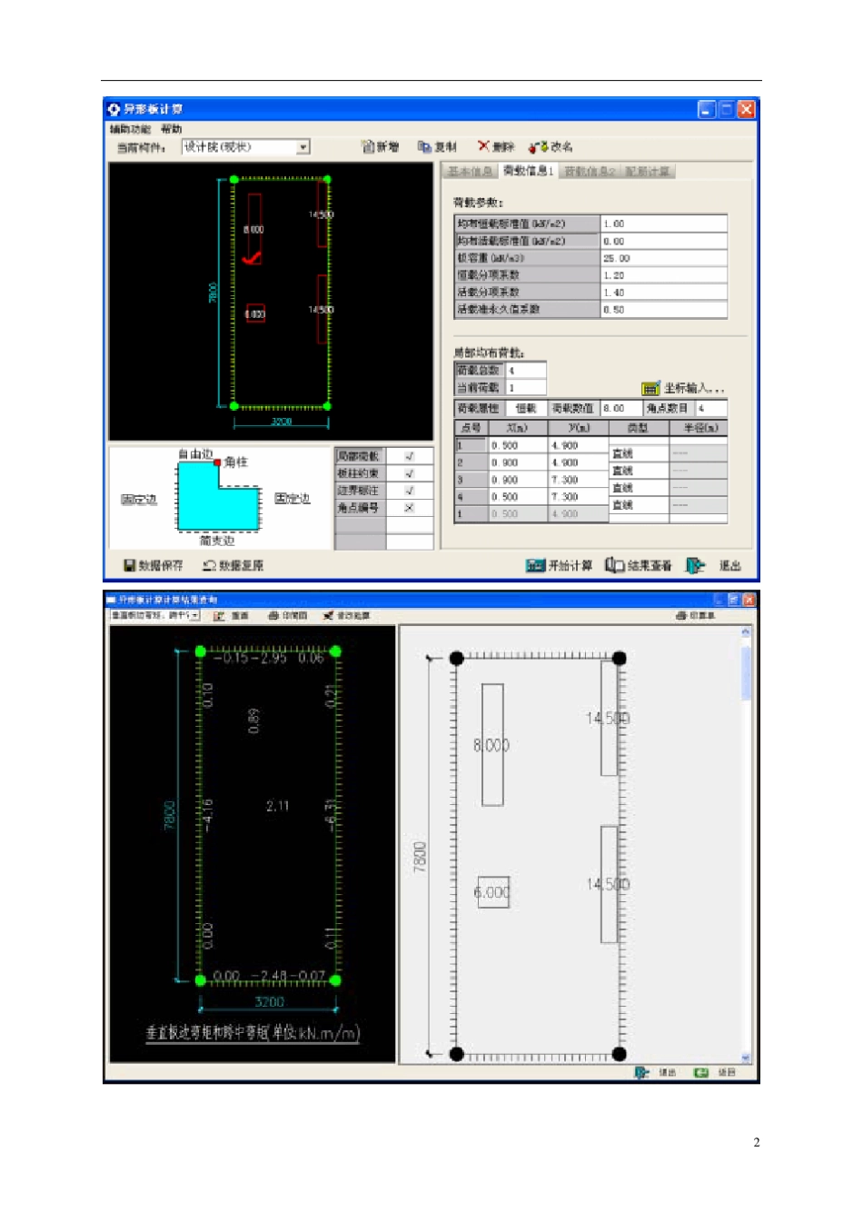863x1222 pixels.
Task: Click the 结果查看 button label
Action: [x=650, y=565]
